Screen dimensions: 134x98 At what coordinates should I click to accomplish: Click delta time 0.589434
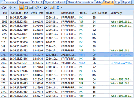tap(38, 59)
